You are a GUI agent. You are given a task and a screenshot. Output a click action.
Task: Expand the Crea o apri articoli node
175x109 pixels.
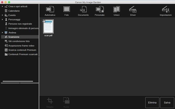[x=2, y=7]
